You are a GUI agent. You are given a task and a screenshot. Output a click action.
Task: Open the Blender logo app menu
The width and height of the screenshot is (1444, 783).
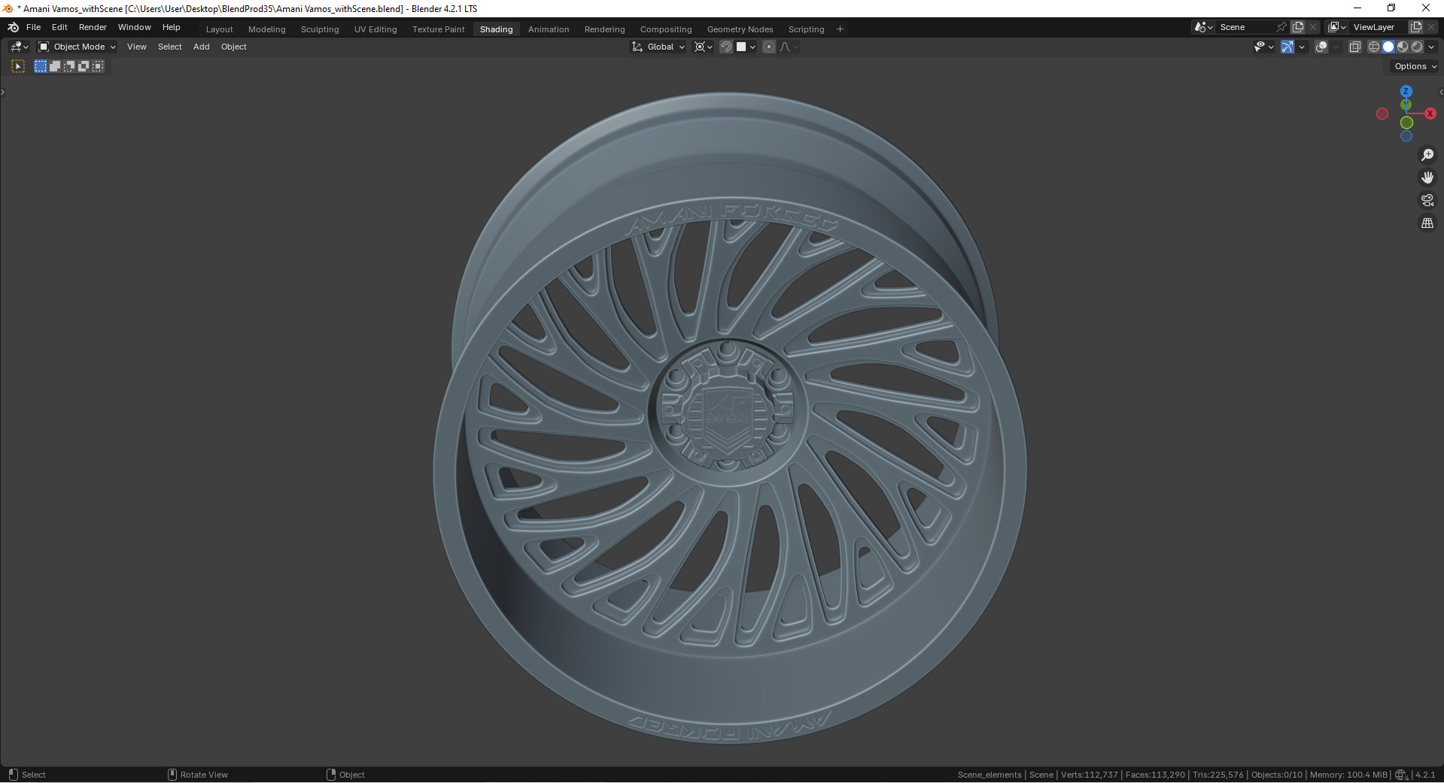[13, 27]
